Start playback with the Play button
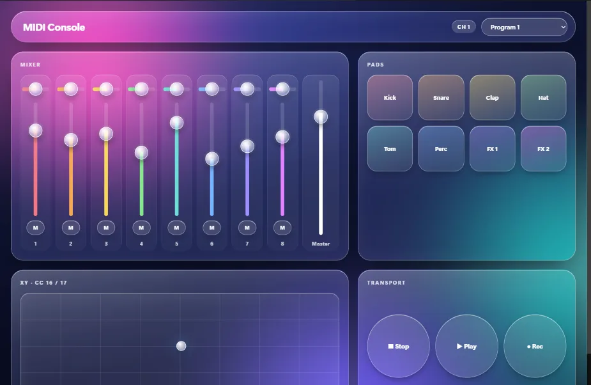Image resolution: width=591 pixels, height=385 pixels. click(466, 346)
